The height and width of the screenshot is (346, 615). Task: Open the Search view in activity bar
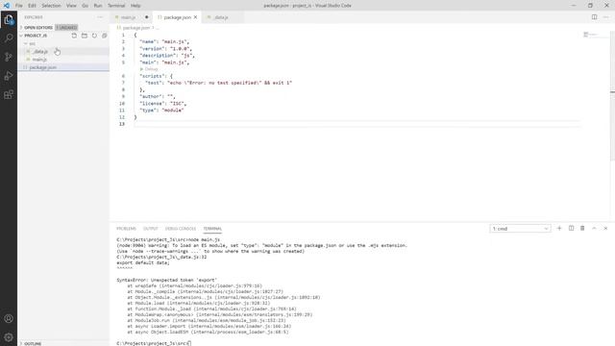tap(9, 38)
